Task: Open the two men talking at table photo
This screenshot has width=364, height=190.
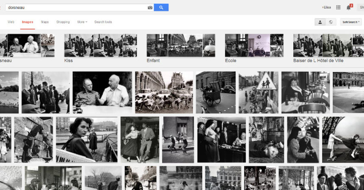Action: 102,92
